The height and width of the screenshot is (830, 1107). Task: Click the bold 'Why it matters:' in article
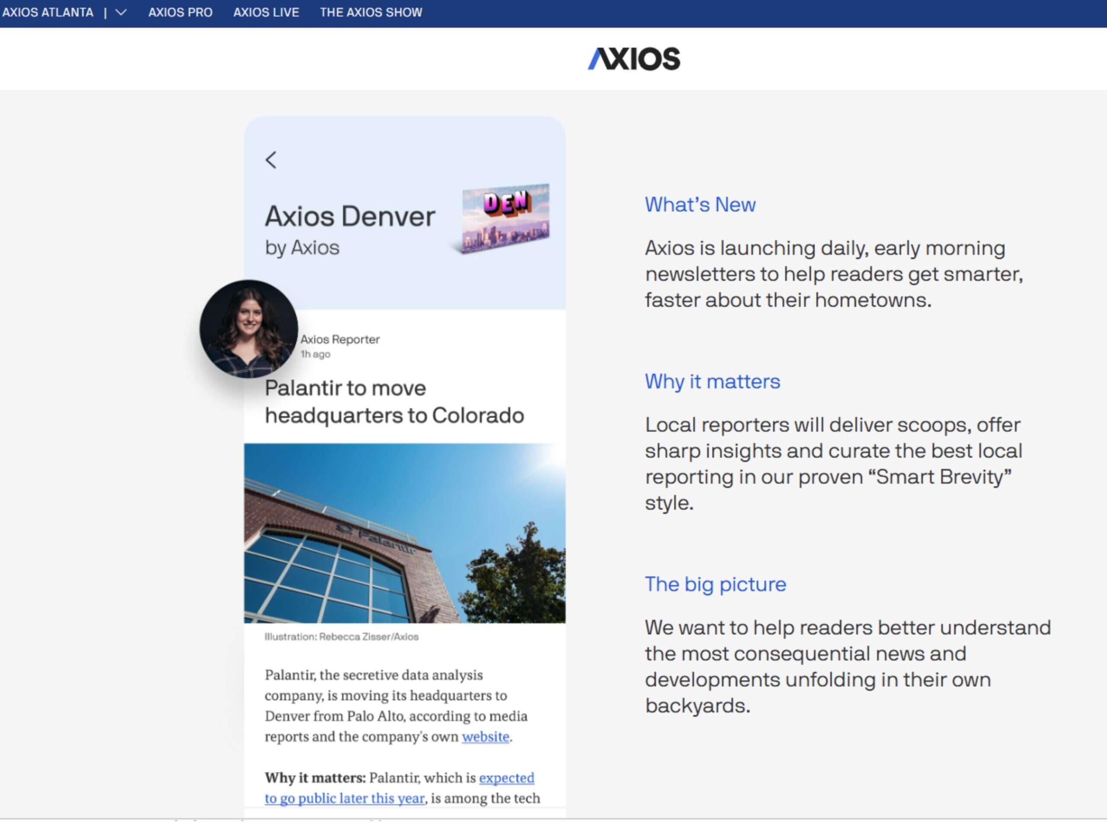[x=315, y=778]
